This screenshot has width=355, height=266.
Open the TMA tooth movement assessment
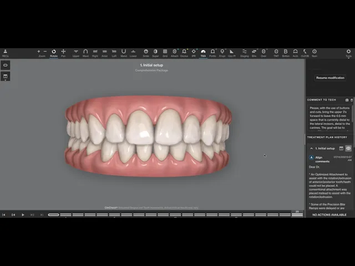[x=203, y=53]
